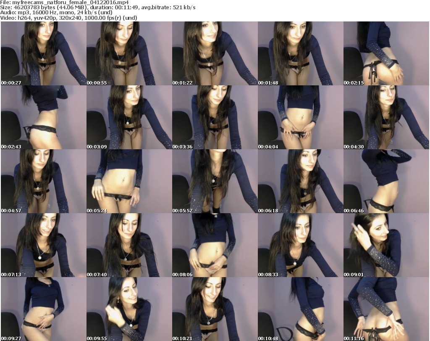Click the 'Size: 46203783 bytes' info line
Image resolution: width=430 pixels, height=341 pixels.
(97, 8)
